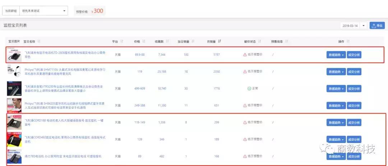Open product link Philips SHB4205蓝牙耳机
The image size is (388, 166).
click(65, 105)
